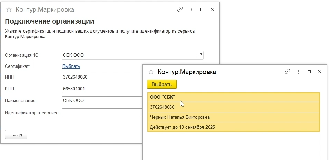Image resolution: width=335 pixels, height=160 pixels.
Task: Click certificate INN line 3702648060
Action: click(233, 107)
